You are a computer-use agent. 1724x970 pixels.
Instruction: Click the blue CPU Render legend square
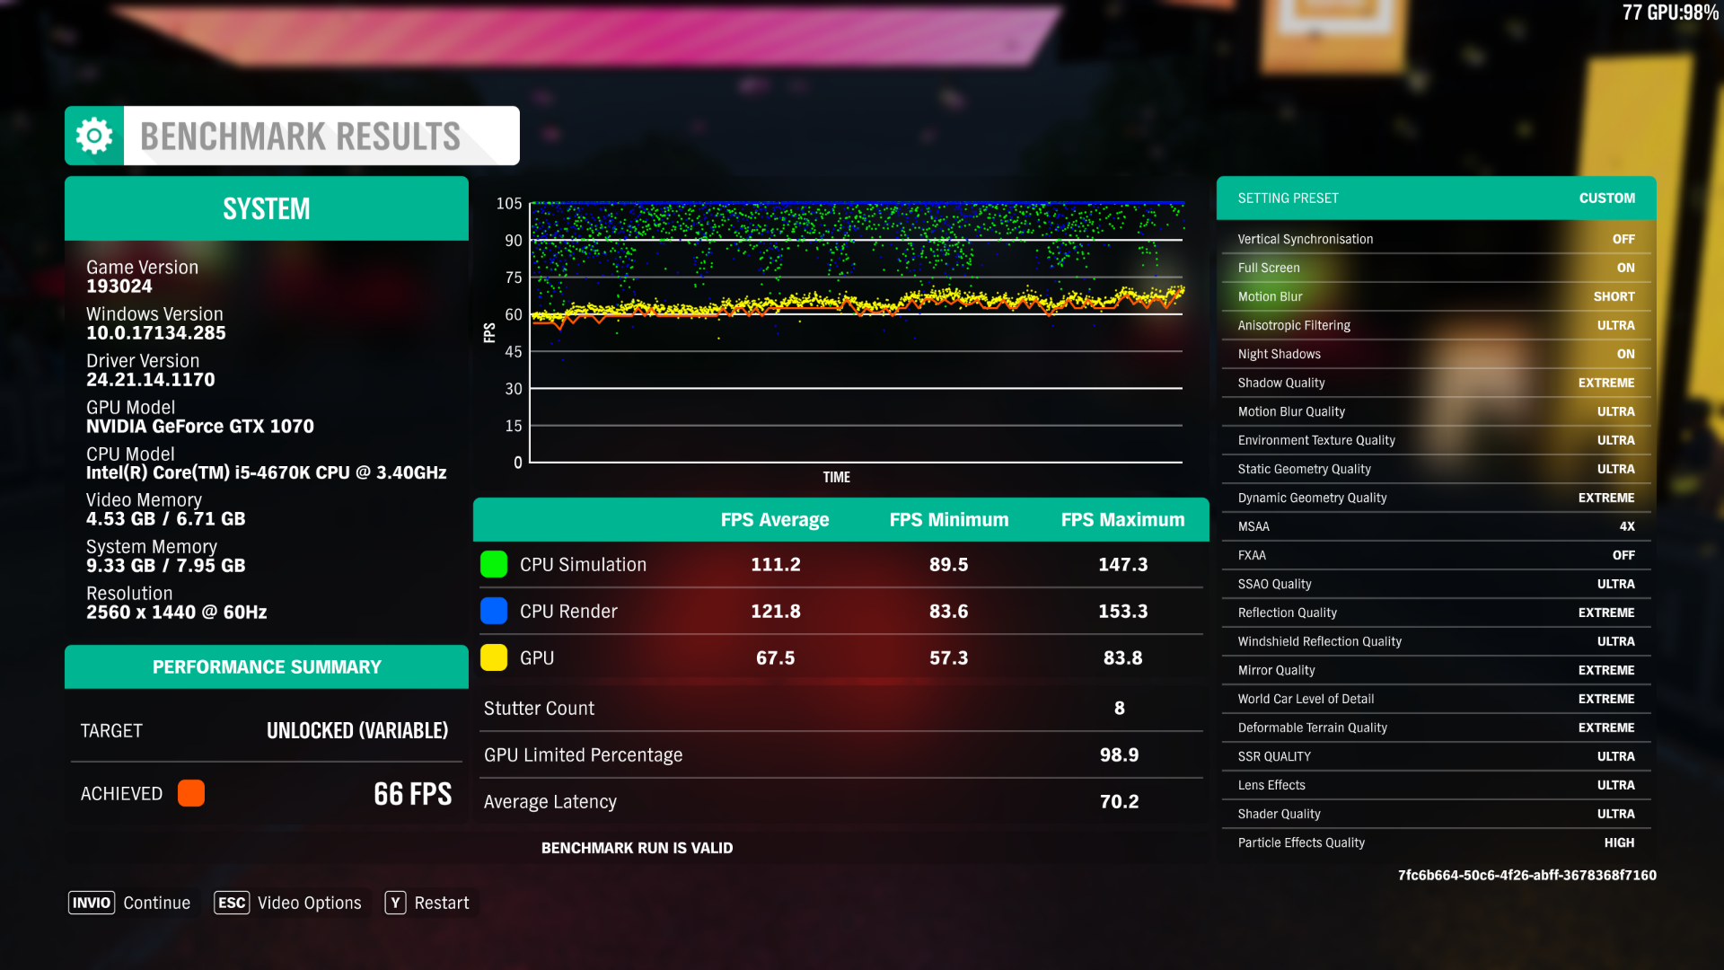pyautogui.click(x=494, y=611)
